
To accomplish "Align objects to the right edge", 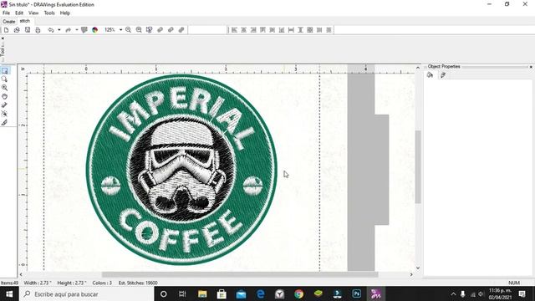I will click(253, 30).
